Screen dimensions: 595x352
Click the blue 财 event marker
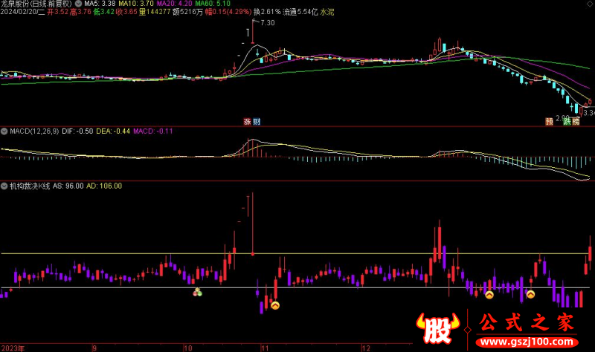tap(257, 122)
